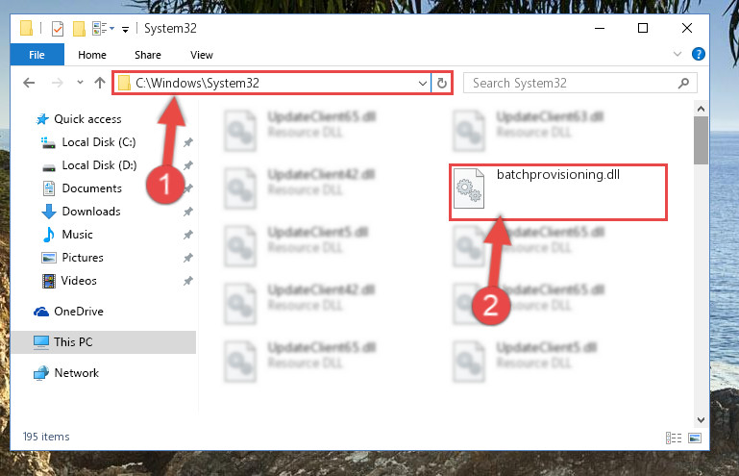Open the Customize Quick Access Toolbar dropdown arrow
Screen dimensions: 739x476
click(125, 29)
